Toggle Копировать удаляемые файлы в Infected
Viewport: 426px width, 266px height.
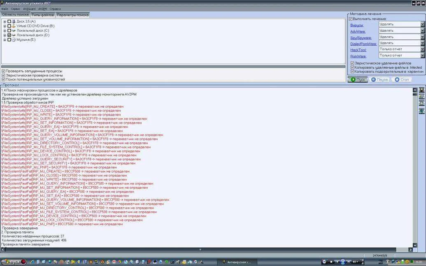pyautogui.click(x=352, y=67)
